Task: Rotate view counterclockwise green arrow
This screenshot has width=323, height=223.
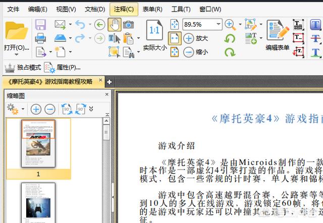Action: click(230, 38)
